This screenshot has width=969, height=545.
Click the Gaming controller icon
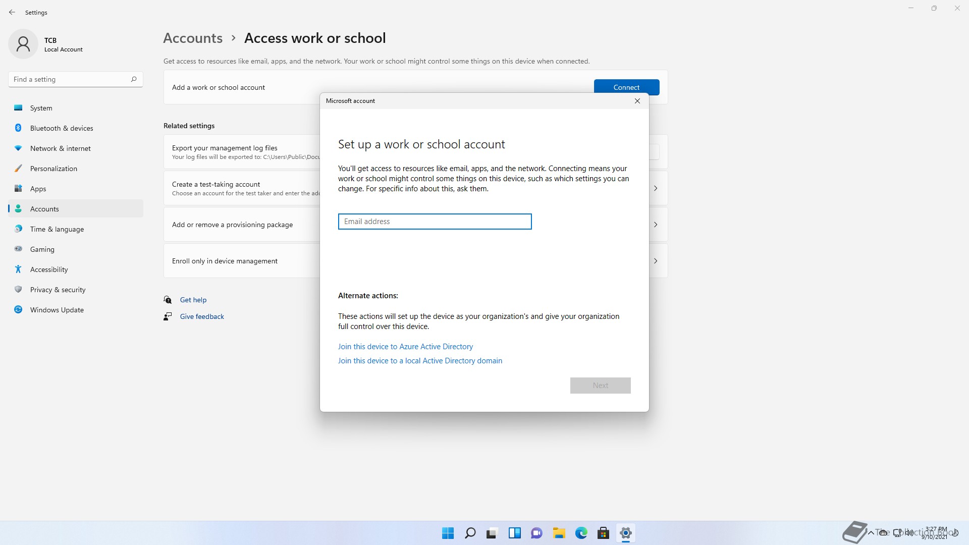click(x=18, y=249)
